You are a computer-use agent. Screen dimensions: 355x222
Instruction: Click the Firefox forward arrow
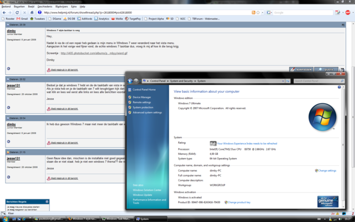click(x=10, y=13)
